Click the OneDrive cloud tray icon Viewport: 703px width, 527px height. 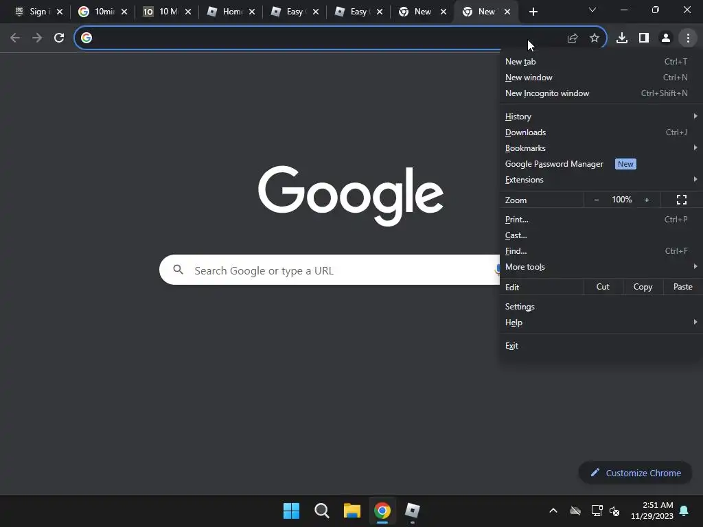click(x=575, y=511)
